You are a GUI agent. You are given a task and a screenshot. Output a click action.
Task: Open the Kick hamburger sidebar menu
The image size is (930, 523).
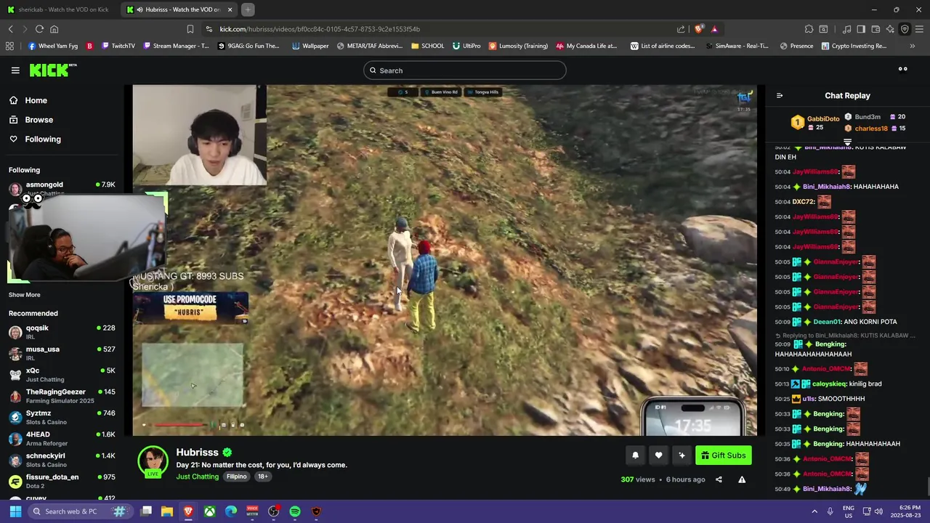point(15,70)
